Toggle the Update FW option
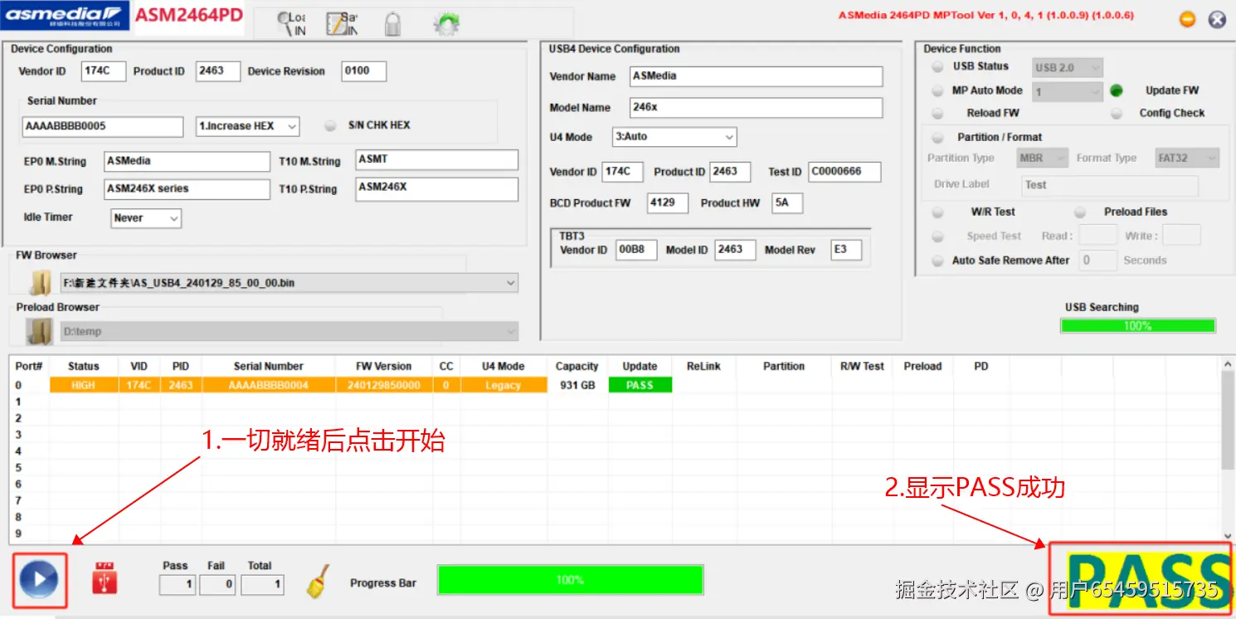The image size is (1236, 619). point(1117,90)
